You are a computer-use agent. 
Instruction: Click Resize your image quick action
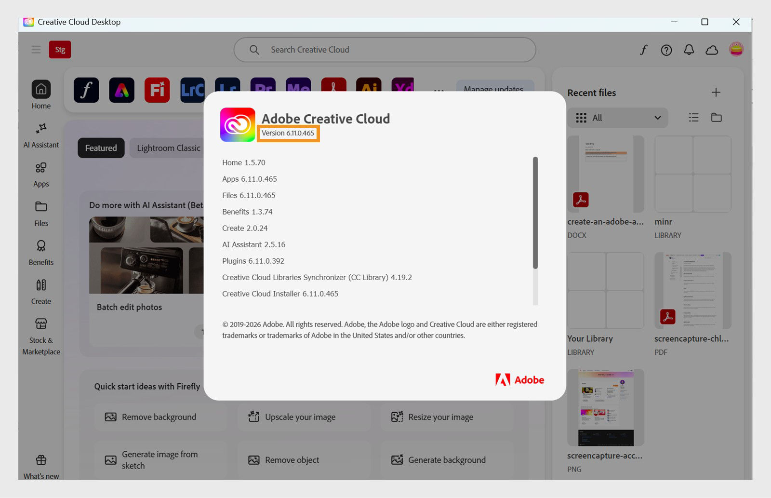pos(446,417)
